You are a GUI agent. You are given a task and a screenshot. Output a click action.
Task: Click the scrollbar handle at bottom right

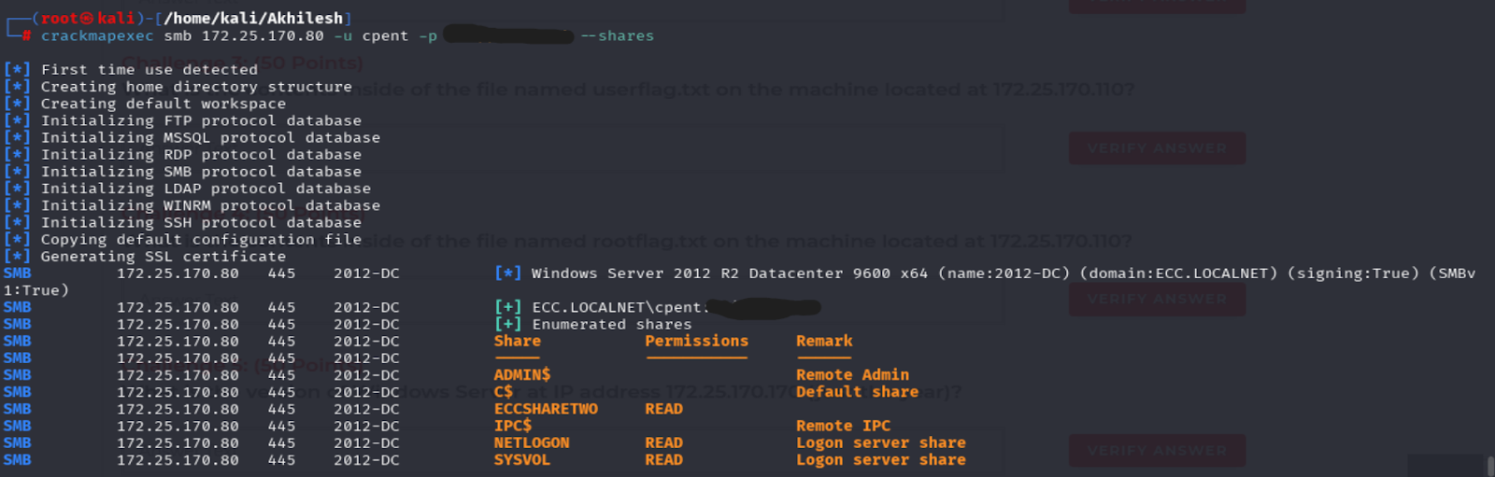(1489, 465)
